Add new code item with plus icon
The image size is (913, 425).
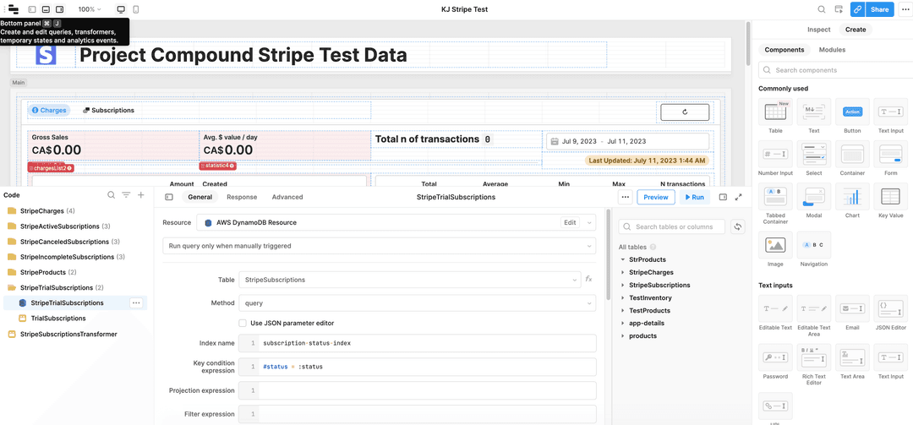(x=140, y=195)
